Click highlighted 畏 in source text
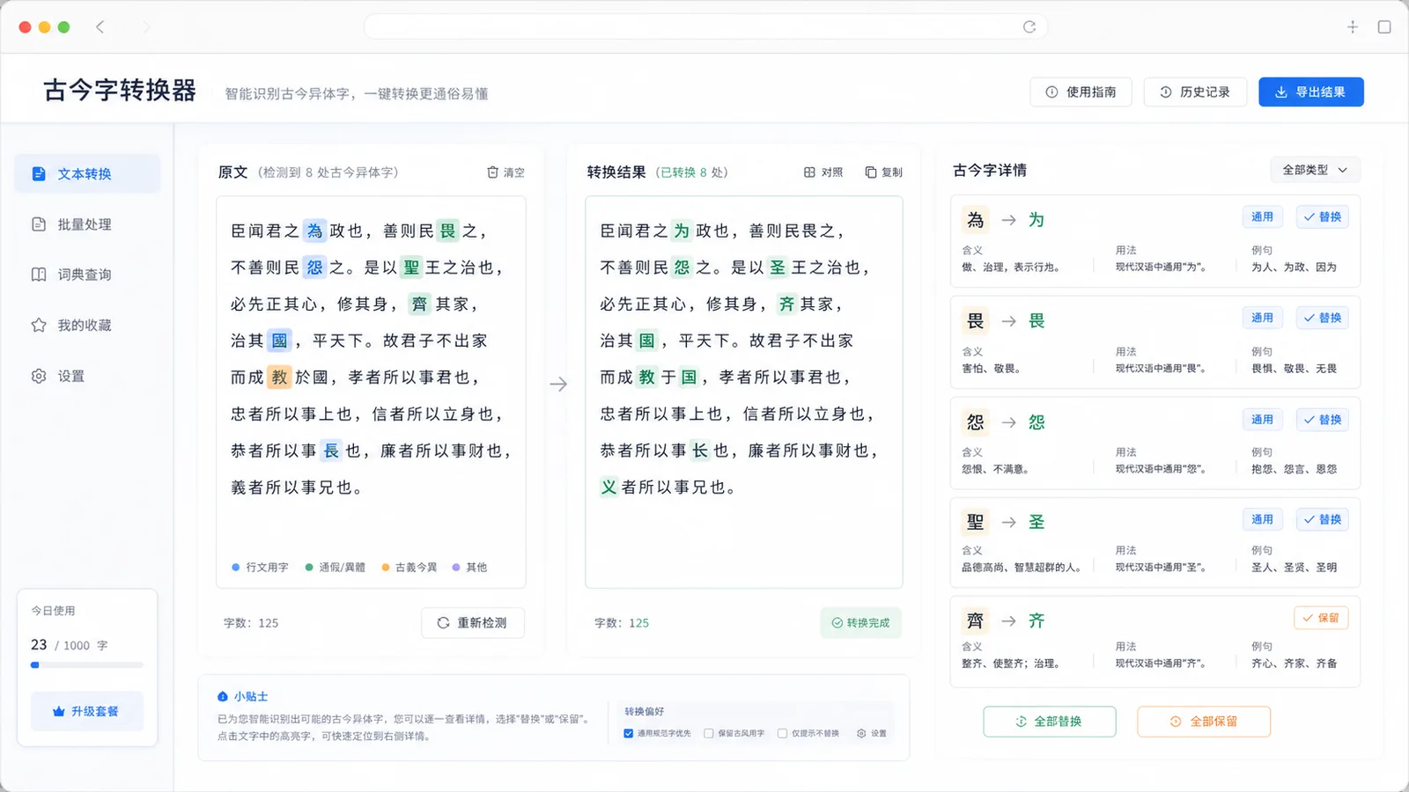This screenshot has width=1409, height=792. point(447,231)
